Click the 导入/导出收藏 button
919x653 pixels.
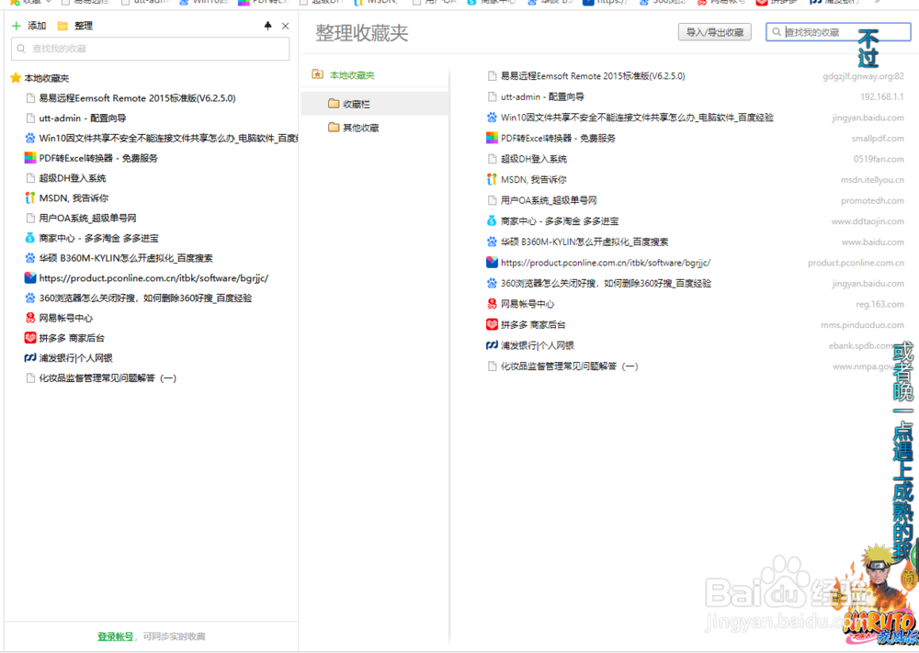point(714,32)
